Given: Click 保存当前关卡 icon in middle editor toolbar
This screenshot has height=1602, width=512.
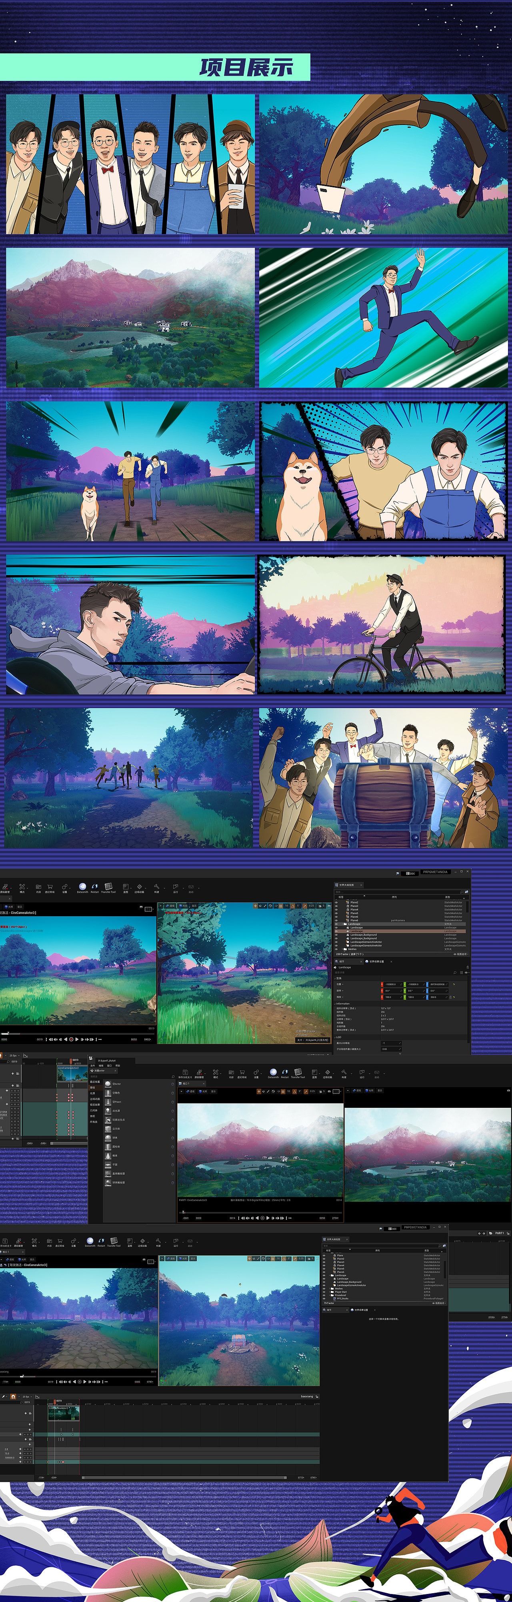Looking at the screenshot, I should [x=186, y=1072].
